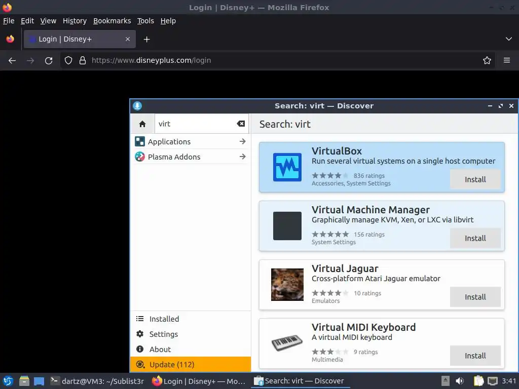This screenshot has width=519, height=389.
Task: Expand the Plasma Addons category arrow
Action: 243,157
